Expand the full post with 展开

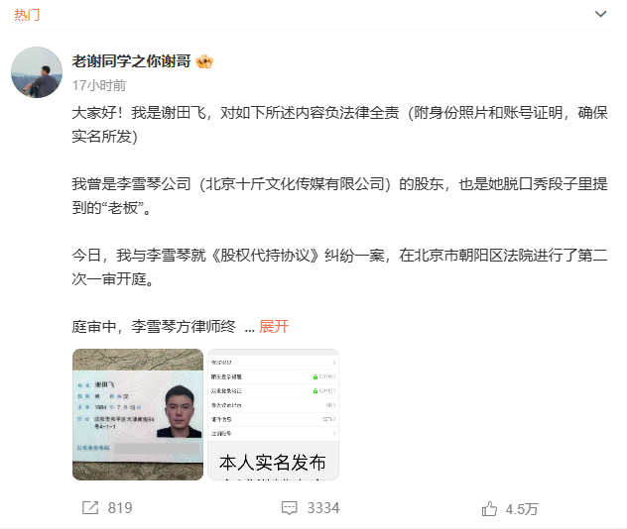pyautogui.click(x=274, y=327)
